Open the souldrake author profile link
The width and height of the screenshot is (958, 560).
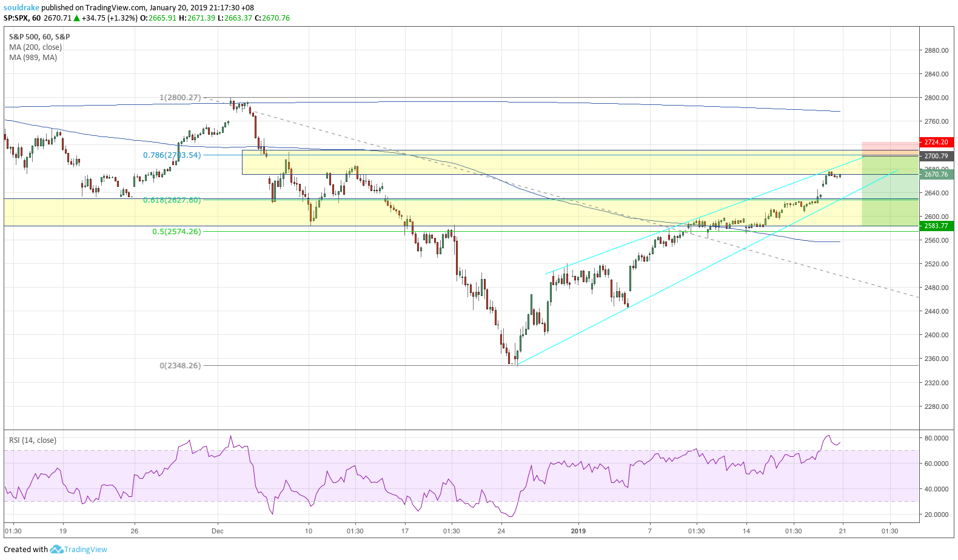pos(21,8)
